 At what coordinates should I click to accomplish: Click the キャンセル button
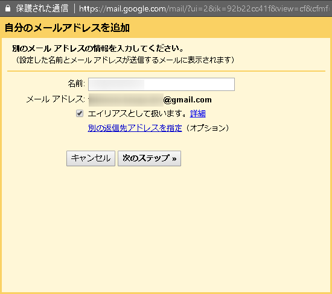click(91, 158)
